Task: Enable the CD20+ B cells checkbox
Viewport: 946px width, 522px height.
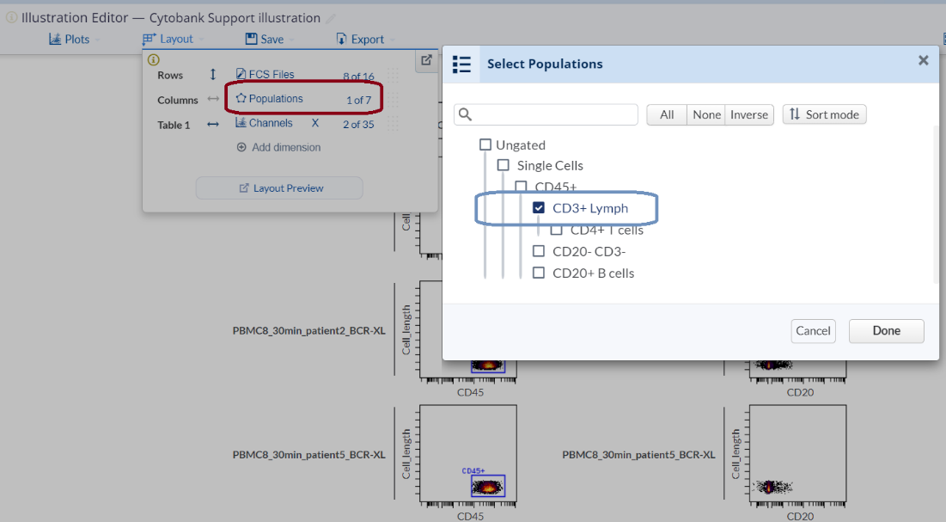Action: [539, 273]
